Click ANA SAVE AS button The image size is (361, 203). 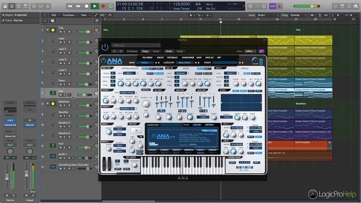point(209,58)
